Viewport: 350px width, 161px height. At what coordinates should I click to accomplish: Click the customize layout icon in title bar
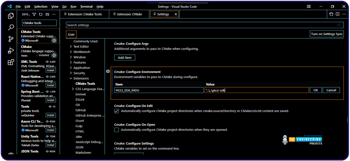pos(309,6)
